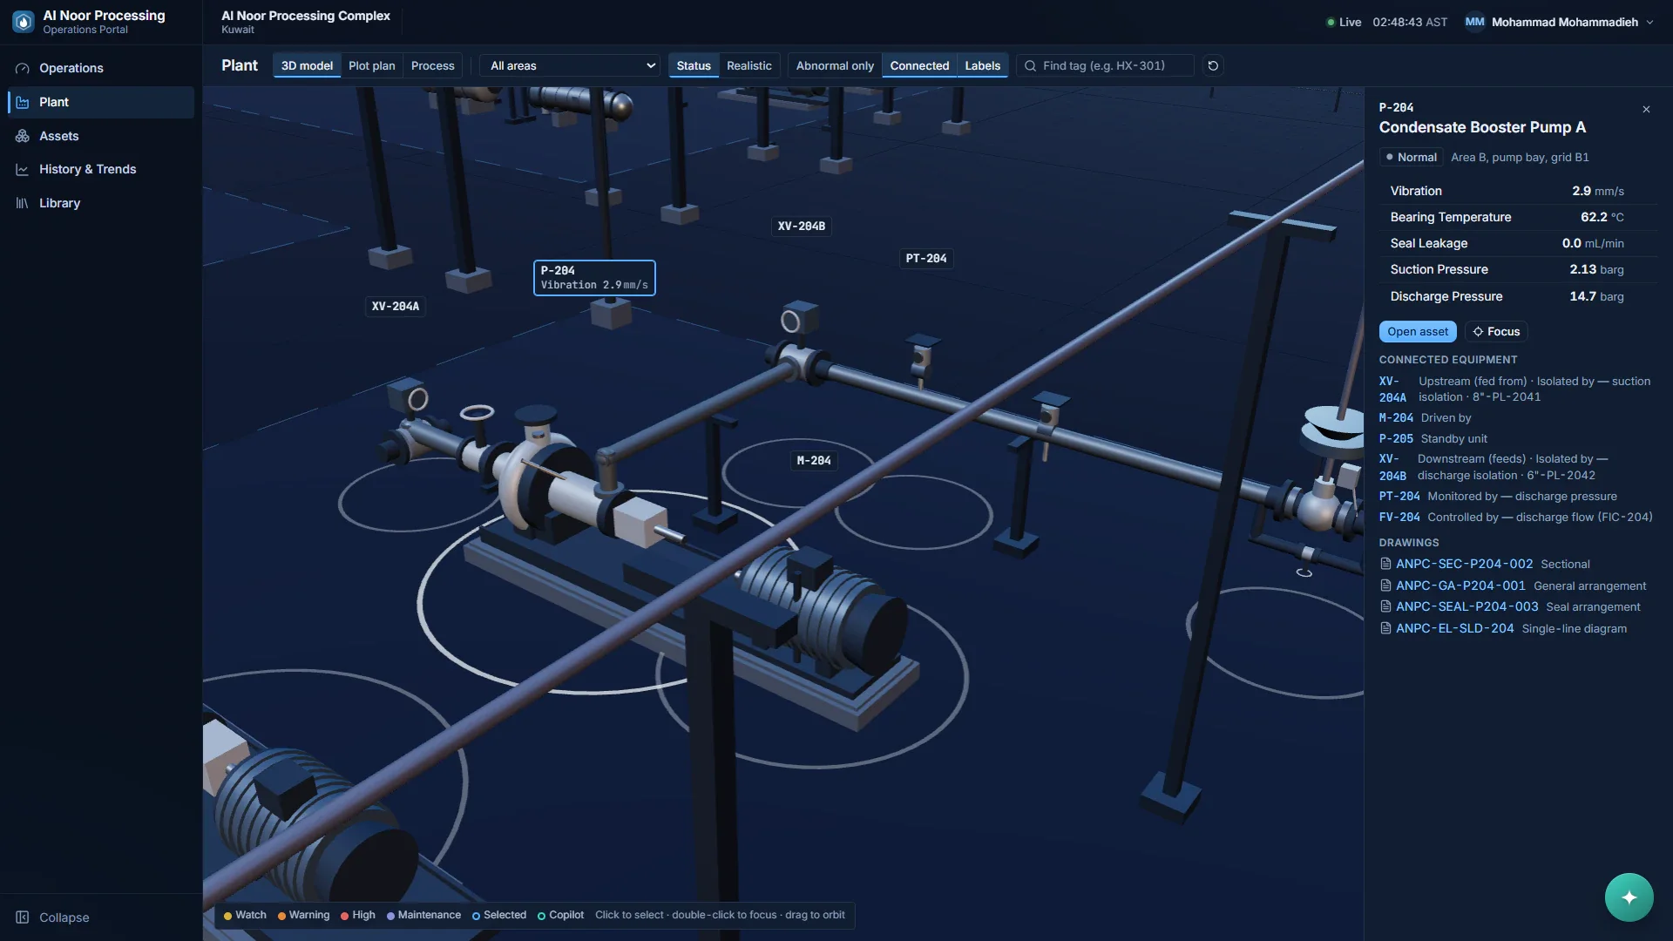Toggle Labels visibility
Image resolution: width=1673 pixels, height=941 pixels.
(982, 65)
